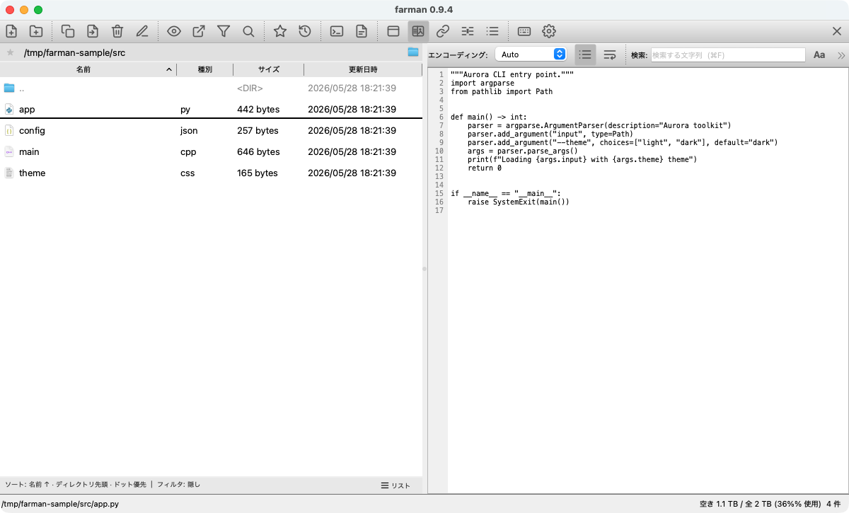Click the copy files toolbar icon
849x513 pixels.
[68, 31]
